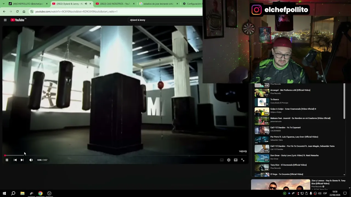Seek on the video progress bar
The height and width of the screenshot is (197, 351).
(x=126, y=155)
